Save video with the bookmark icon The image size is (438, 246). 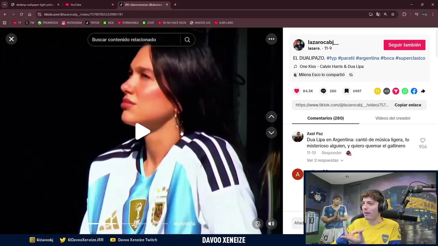click(x=347, y=91)
